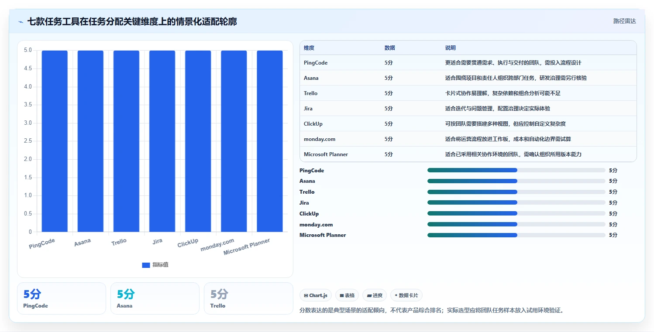The height and width of the screenshot is (332, 654).
Task: Click the monday.com bar in the chart
Action: pyautogui.click(x=234, y=141)
